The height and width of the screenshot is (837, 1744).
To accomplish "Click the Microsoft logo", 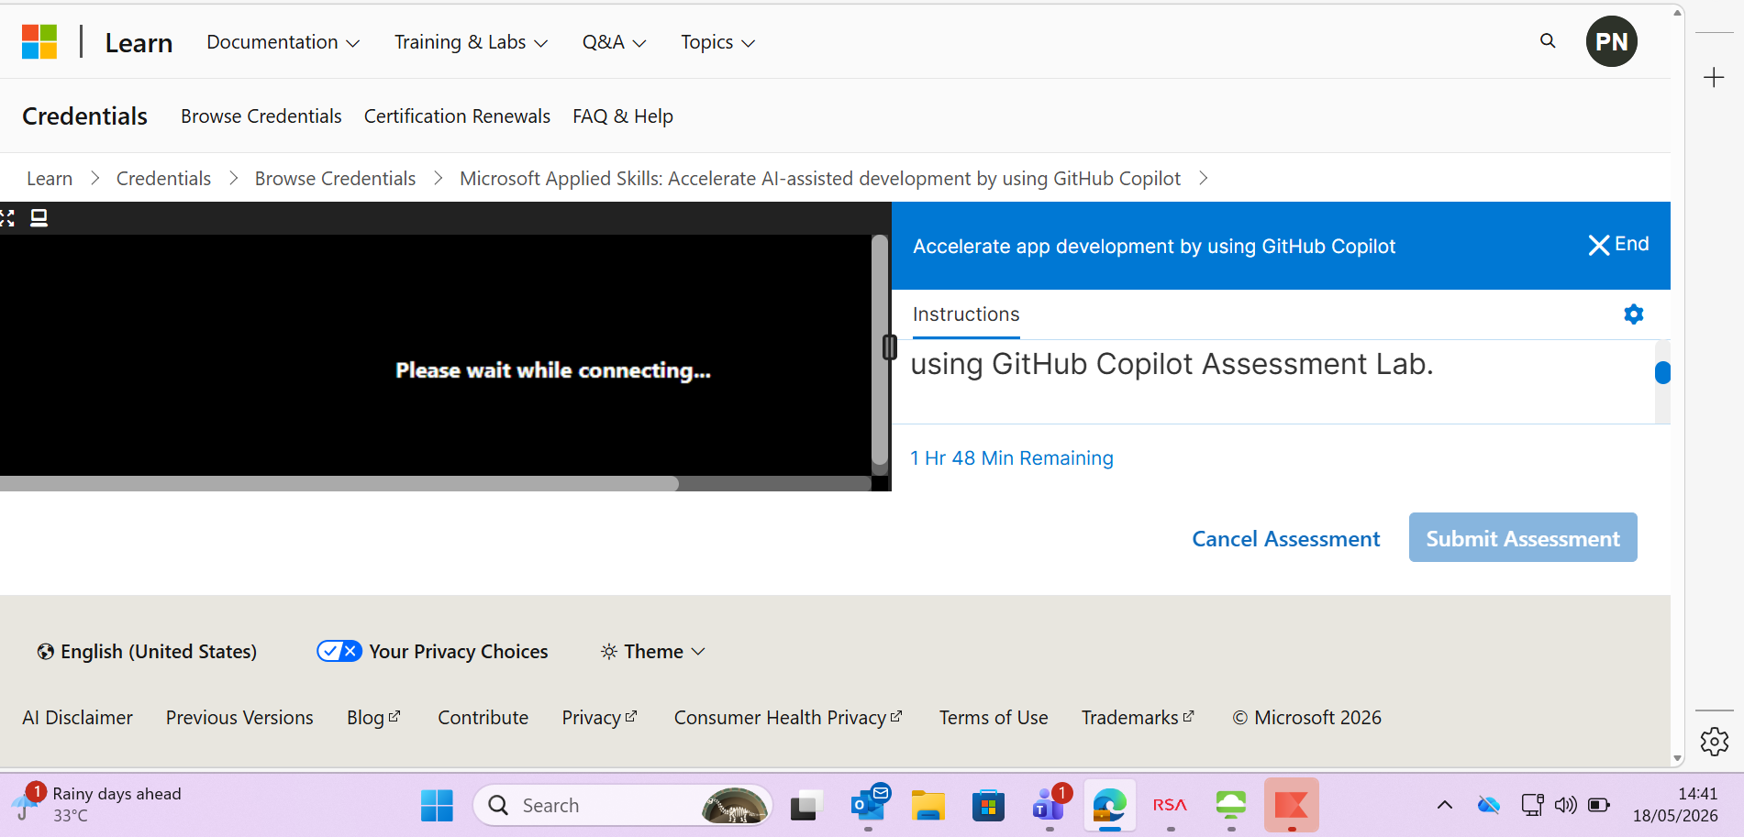I will pyautogui.click(x=39, y=41).
